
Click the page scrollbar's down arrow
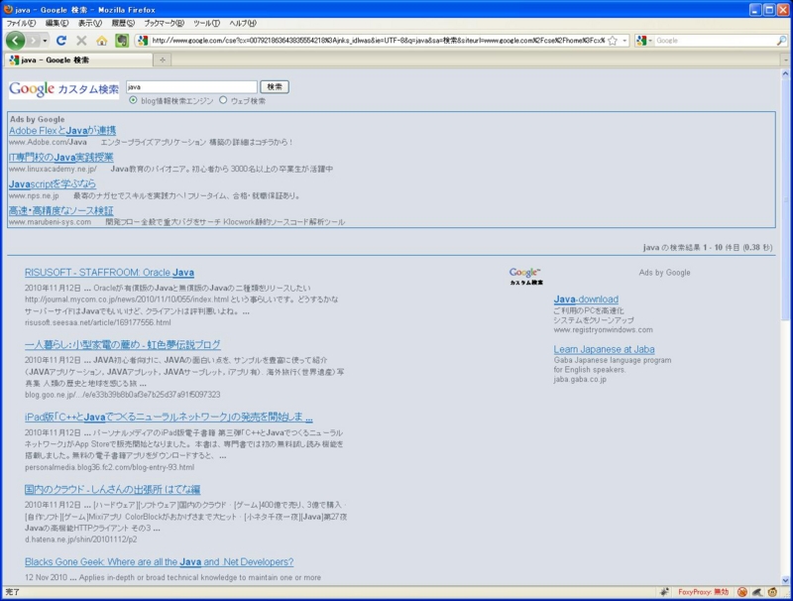point(785,580)
